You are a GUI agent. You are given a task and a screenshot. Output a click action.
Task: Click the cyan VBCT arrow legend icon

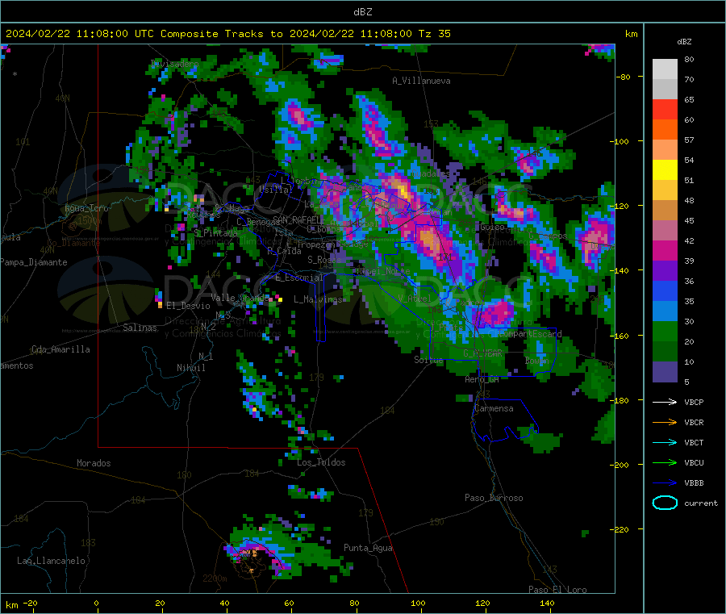pos(665,442)
